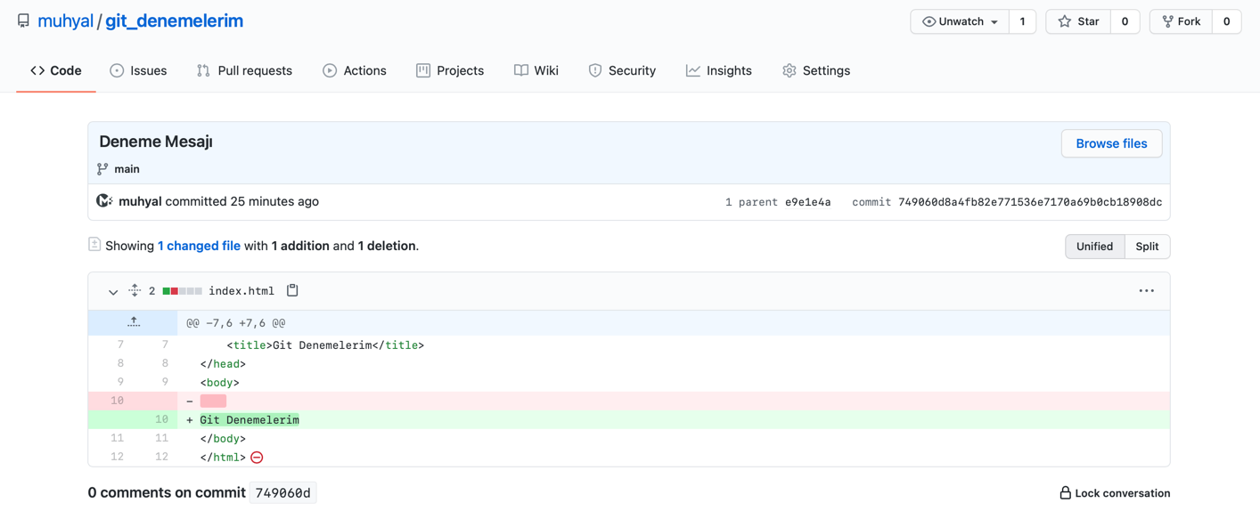1260x511 pixels.
Task: Switch to the Insights tab
Action: (x=719, y=70)
